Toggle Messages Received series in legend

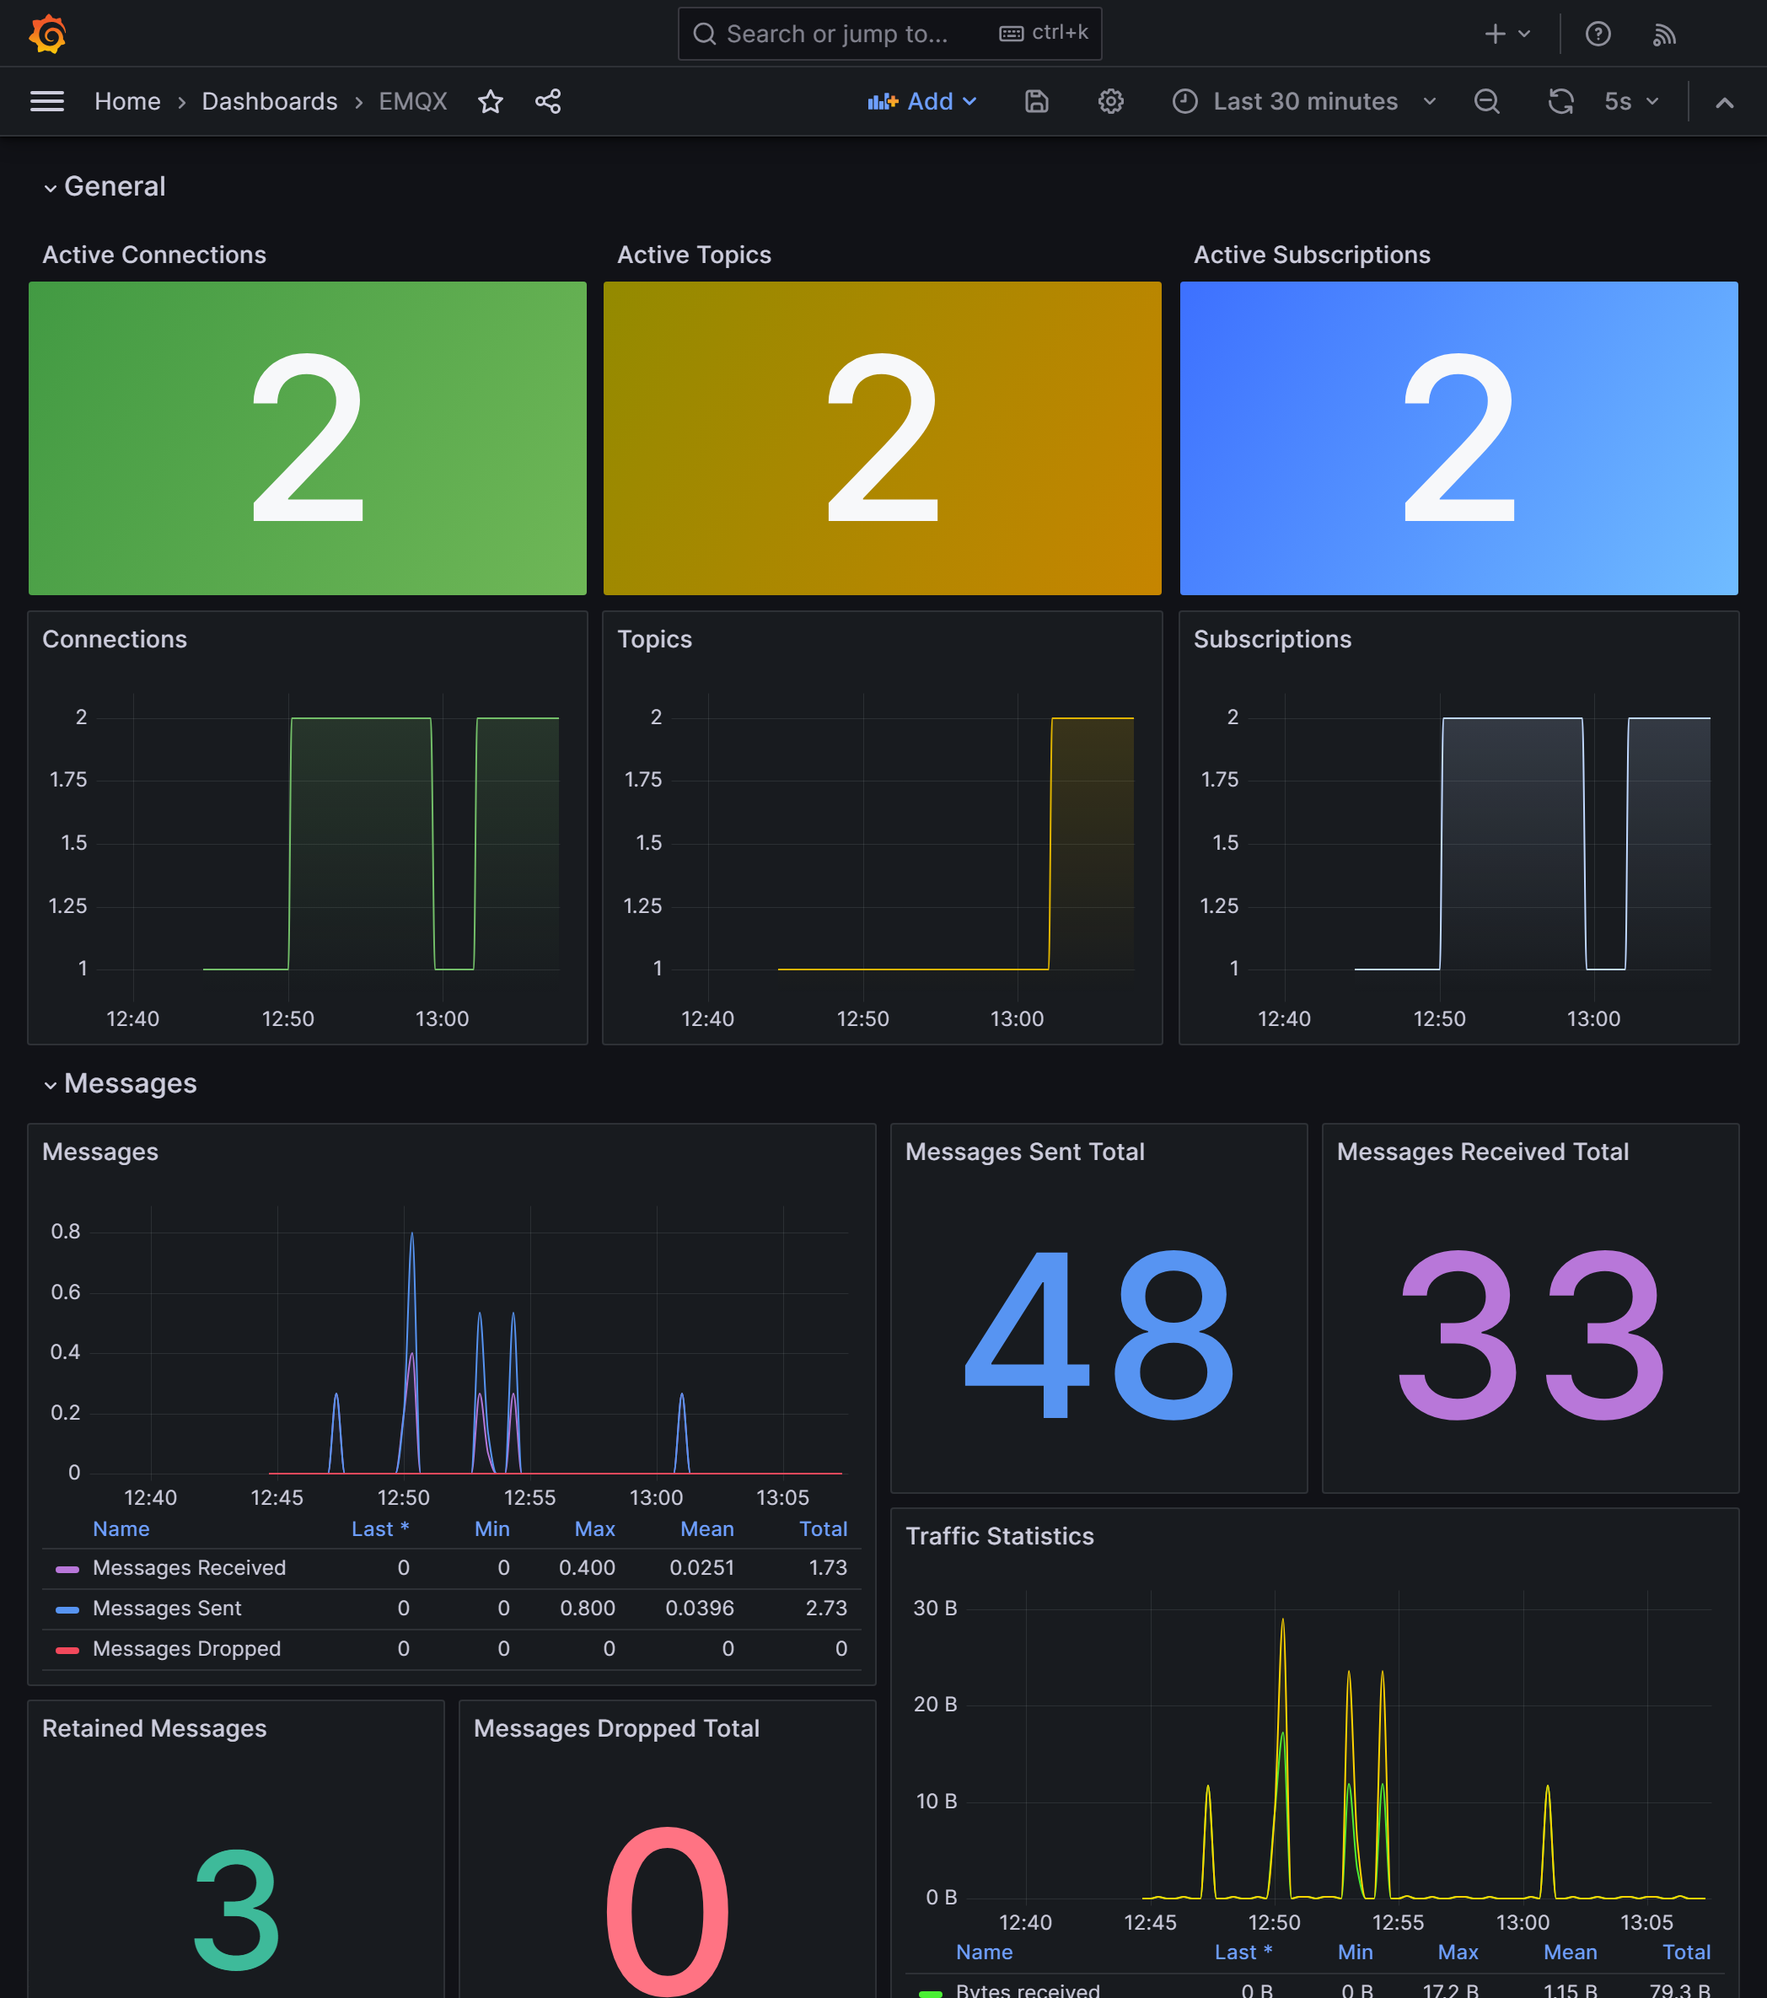[189, 1568]
